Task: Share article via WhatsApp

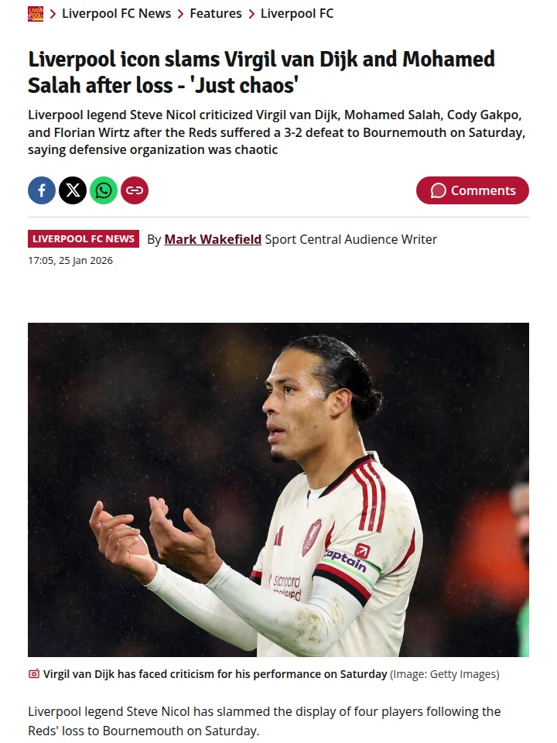Action: (x=104, y=190)
